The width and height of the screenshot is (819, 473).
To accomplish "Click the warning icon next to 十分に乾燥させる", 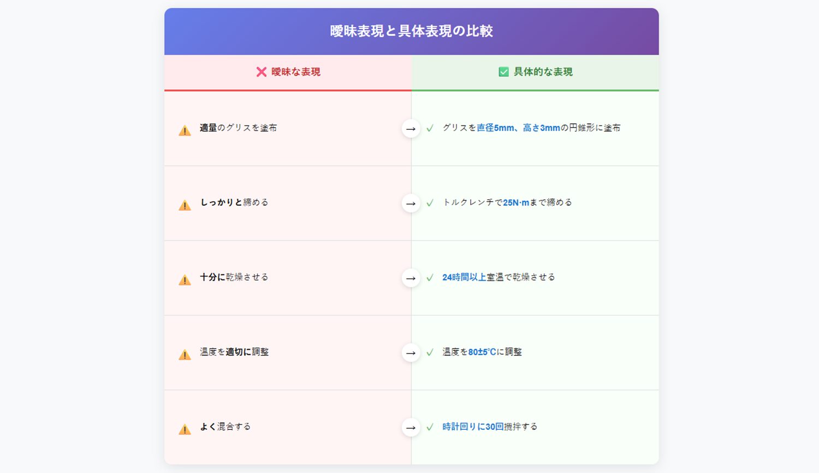I will (x=185, y=280).
